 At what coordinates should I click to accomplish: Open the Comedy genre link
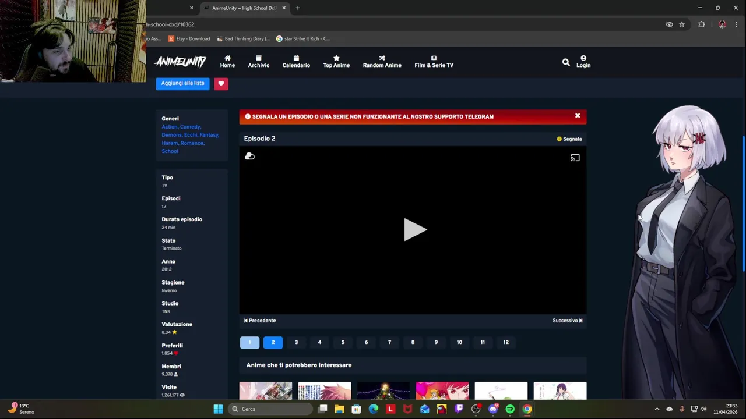191,127
